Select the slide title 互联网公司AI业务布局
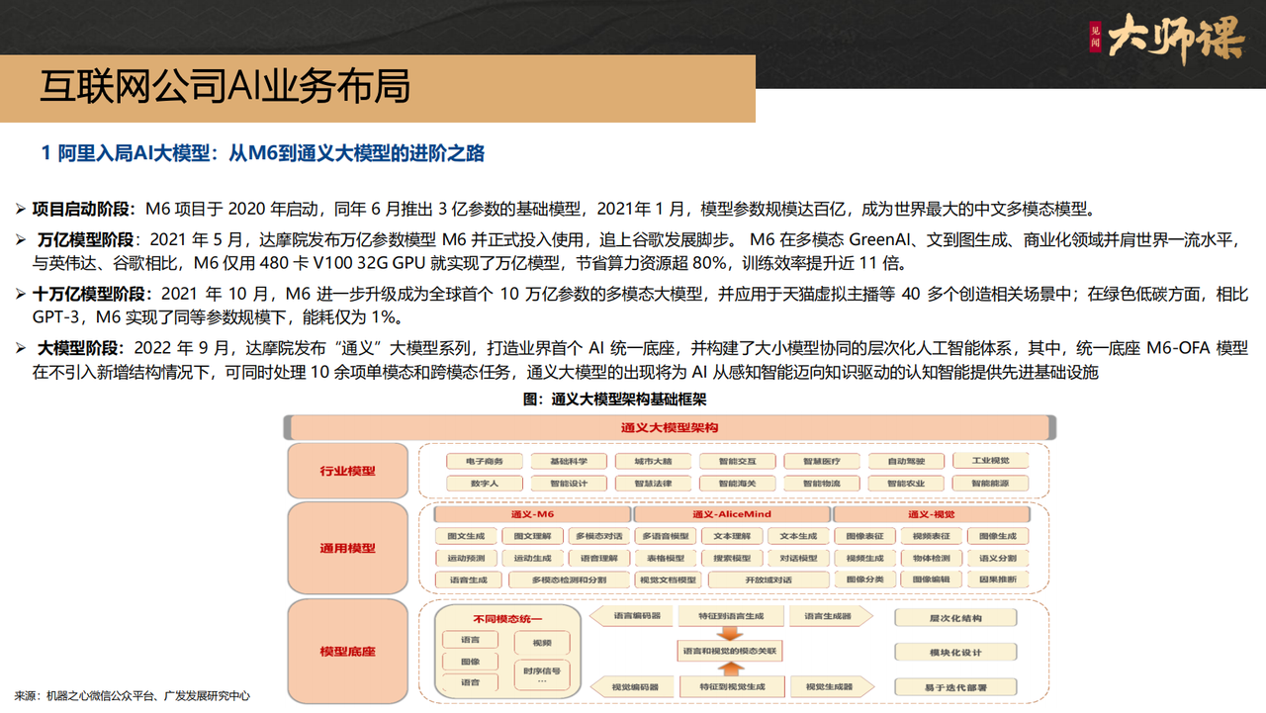 click(x=225, y=86)
